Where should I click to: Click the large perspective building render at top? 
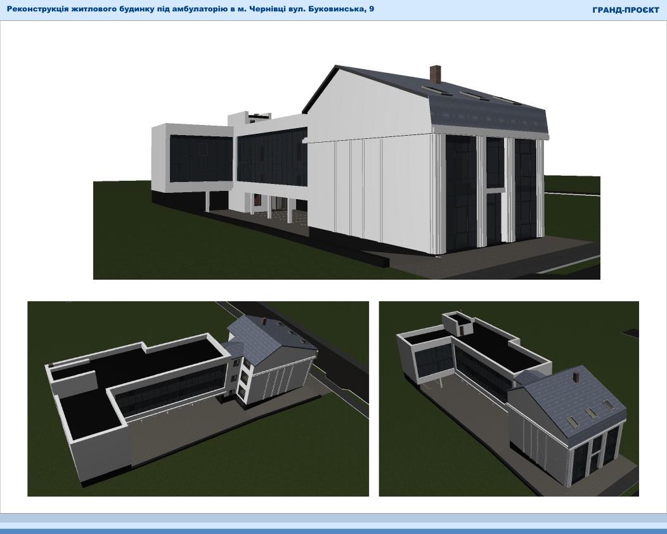pyautogui.click(x=346, y=171)
